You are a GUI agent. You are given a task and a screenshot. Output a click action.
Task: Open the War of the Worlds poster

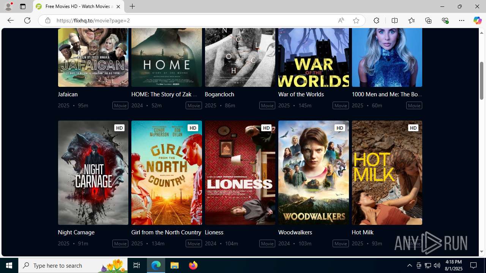point(314,57)
